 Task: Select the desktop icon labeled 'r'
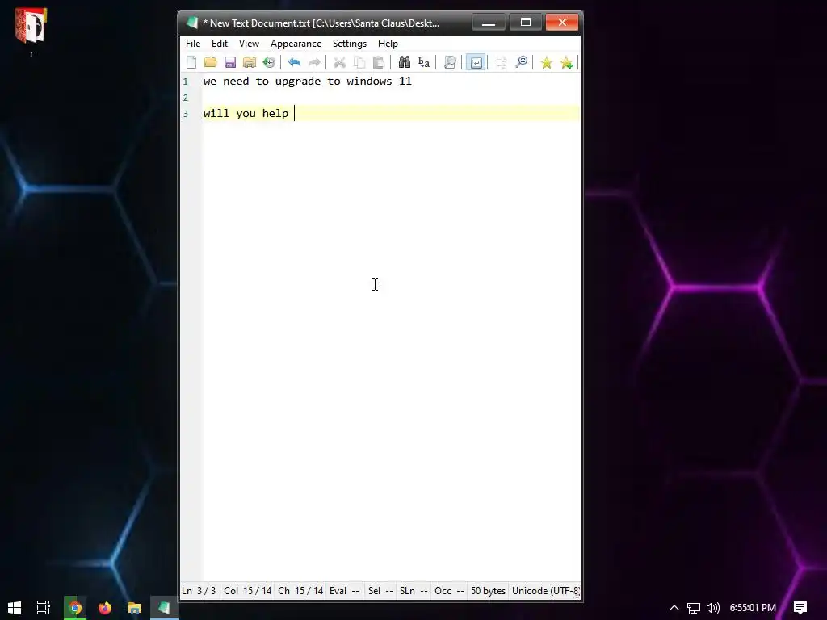31,32
